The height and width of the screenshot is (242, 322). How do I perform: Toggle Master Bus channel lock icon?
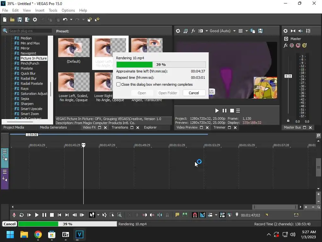tap(288, 121)
